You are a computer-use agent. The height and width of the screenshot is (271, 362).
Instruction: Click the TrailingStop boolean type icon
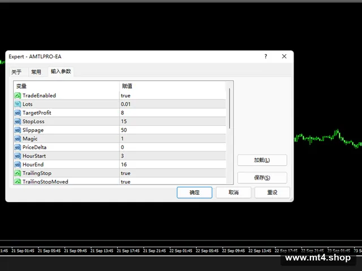tap(18, 173)
